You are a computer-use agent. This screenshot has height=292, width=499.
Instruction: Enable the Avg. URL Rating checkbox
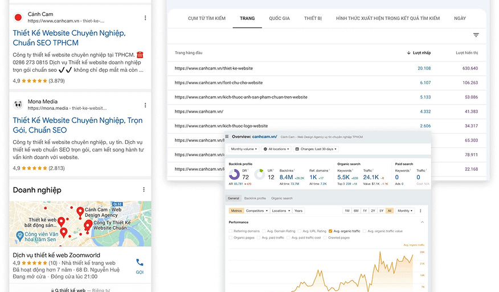tap(299, 231)
